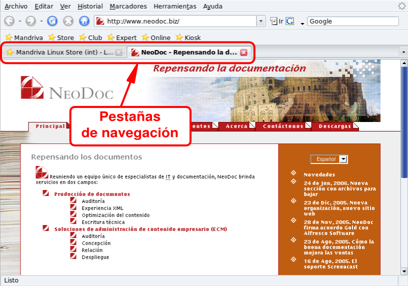Viewport: 408px width, 286px height.
Task: Open the forward history dropdown arrow
Action: click(41, 21)
